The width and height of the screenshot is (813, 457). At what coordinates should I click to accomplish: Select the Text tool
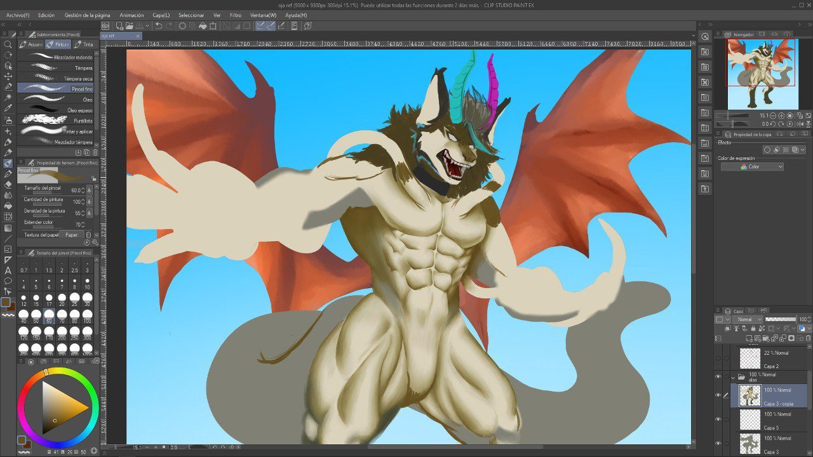point(8,270)
